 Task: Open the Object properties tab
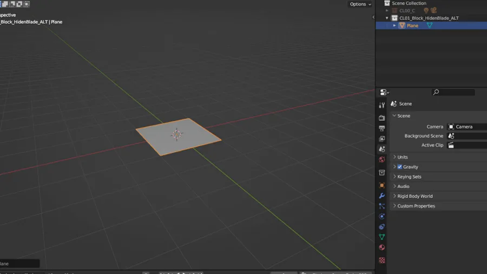[381, 185]
